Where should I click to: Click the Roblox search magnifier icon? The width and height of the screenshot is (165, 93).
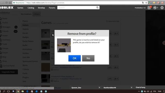[x=97, y=7]
